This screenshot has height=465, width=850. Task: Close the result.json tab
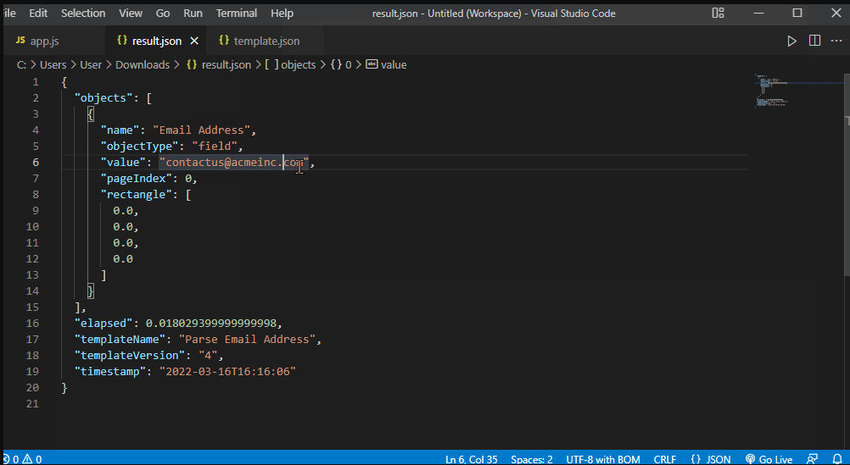coord(194,41)
